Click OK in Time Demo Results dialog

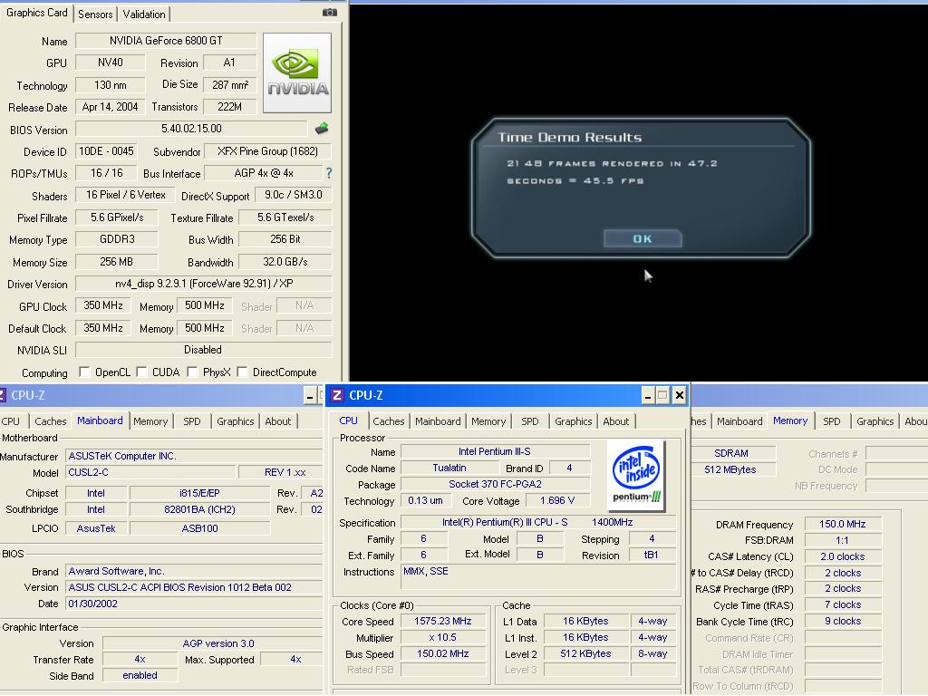click(643, 238)
